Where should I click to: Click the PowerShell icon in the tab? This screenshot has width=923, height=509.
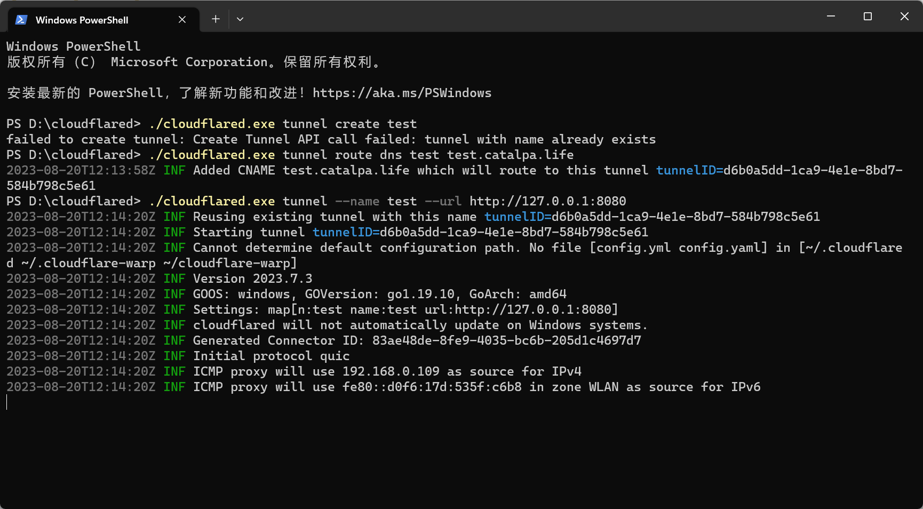[x=21, y=20]
